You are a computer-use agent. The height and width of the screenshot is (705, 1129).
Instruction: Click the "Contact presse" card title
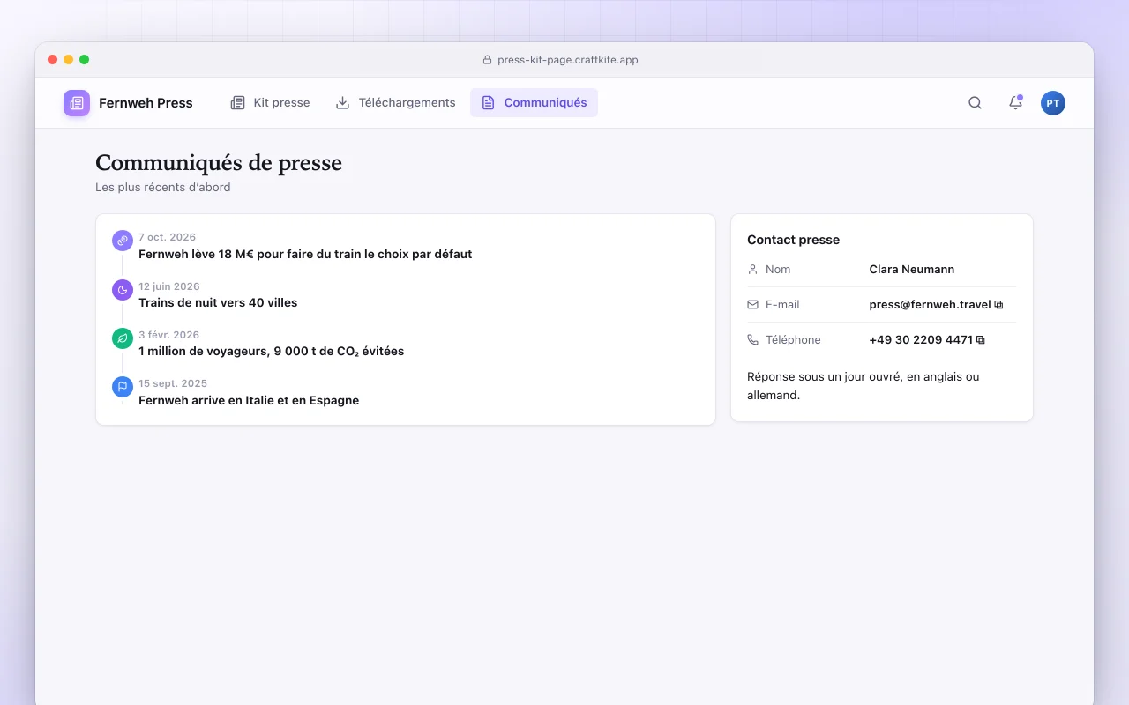tap(793, 240)
